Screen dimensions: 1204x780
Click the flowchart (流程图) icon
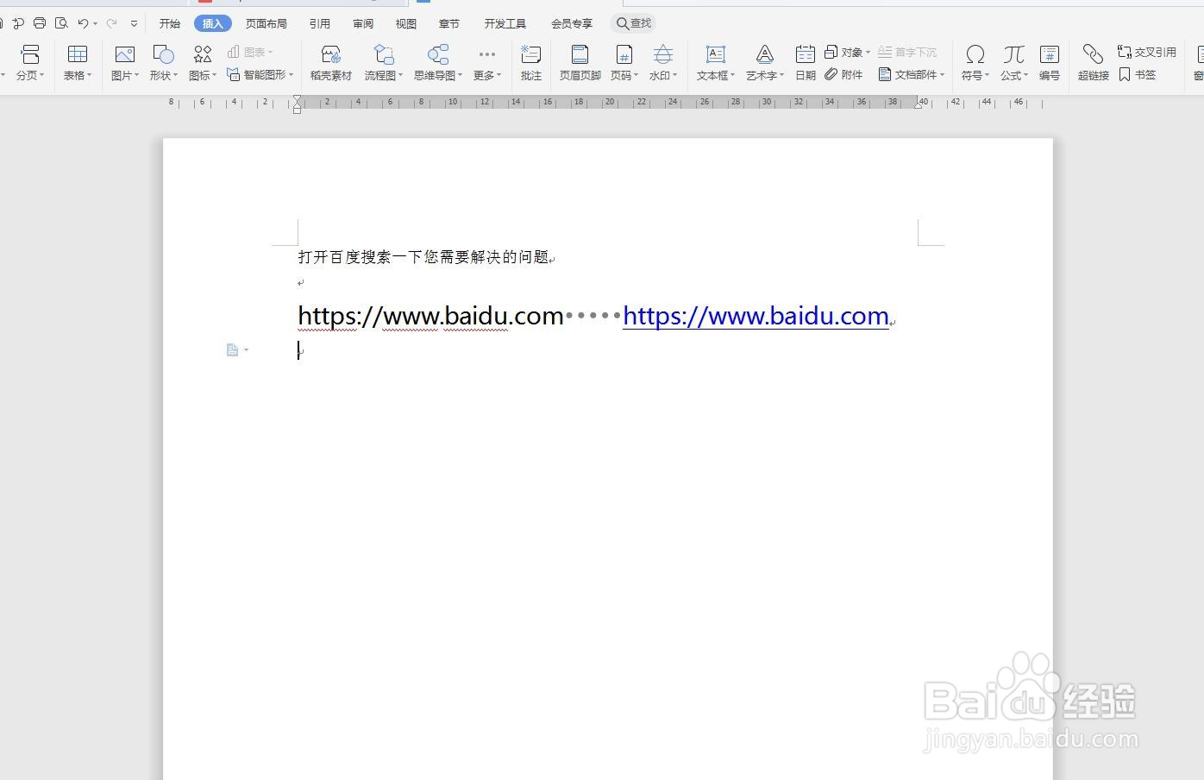tap(383, 55)
